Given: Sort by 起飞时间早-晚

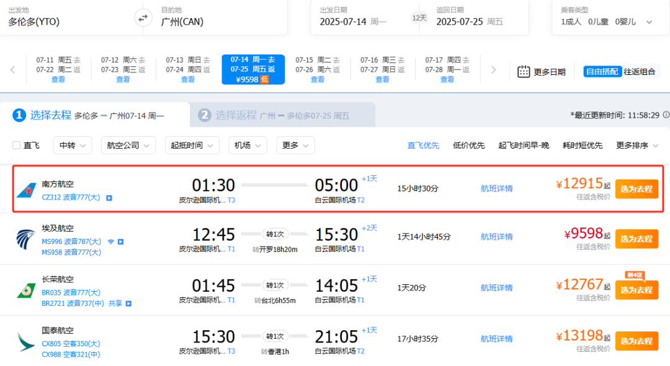Looking at the screenshot, I should coord(524,146).
